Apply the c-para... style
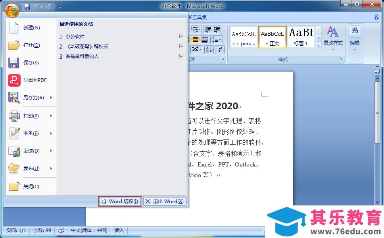Screen dimensions: 384x238 (x=244, y=37)
